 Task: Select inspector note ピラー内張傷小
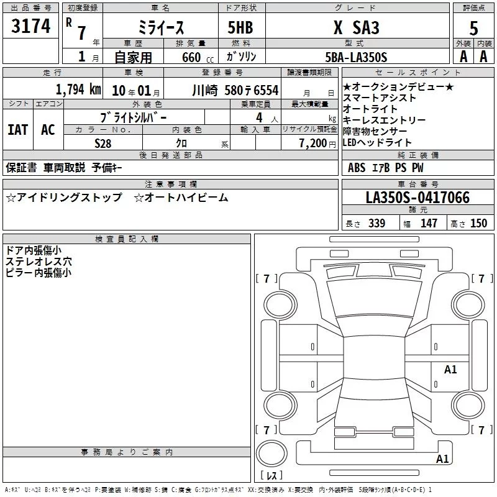click(x=38, y=273)
